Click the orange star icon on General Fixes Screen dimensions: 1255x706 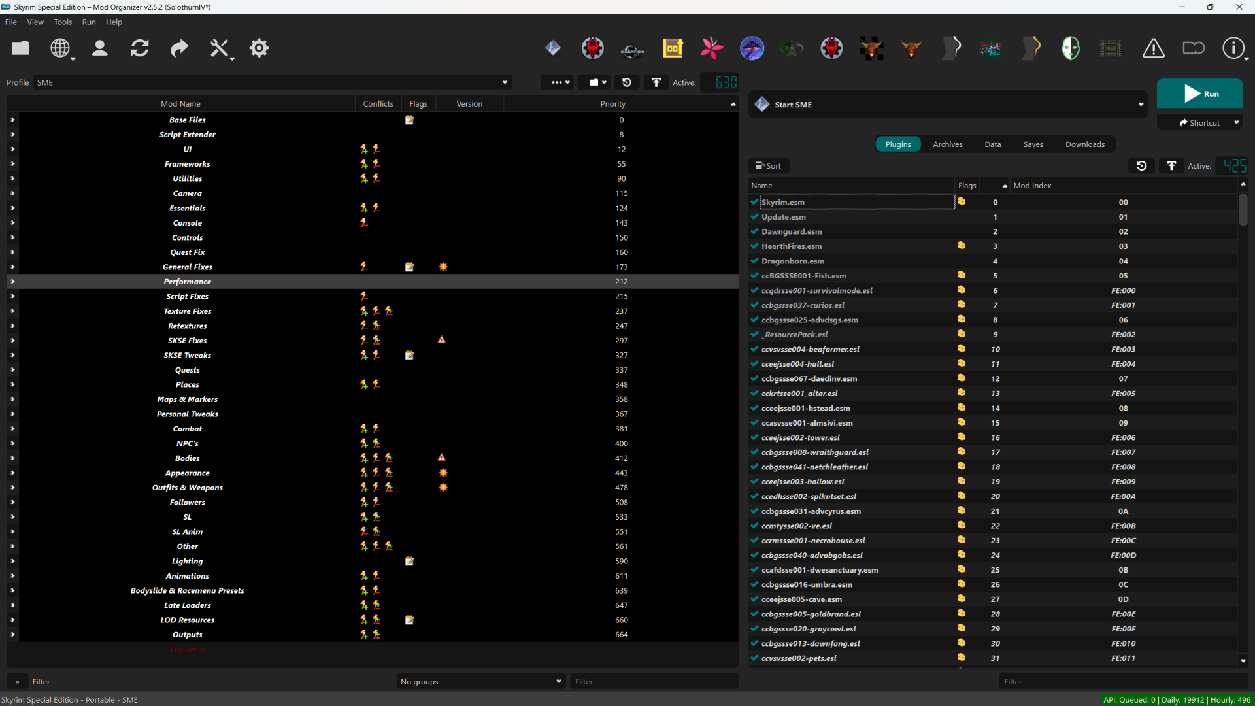443,267
